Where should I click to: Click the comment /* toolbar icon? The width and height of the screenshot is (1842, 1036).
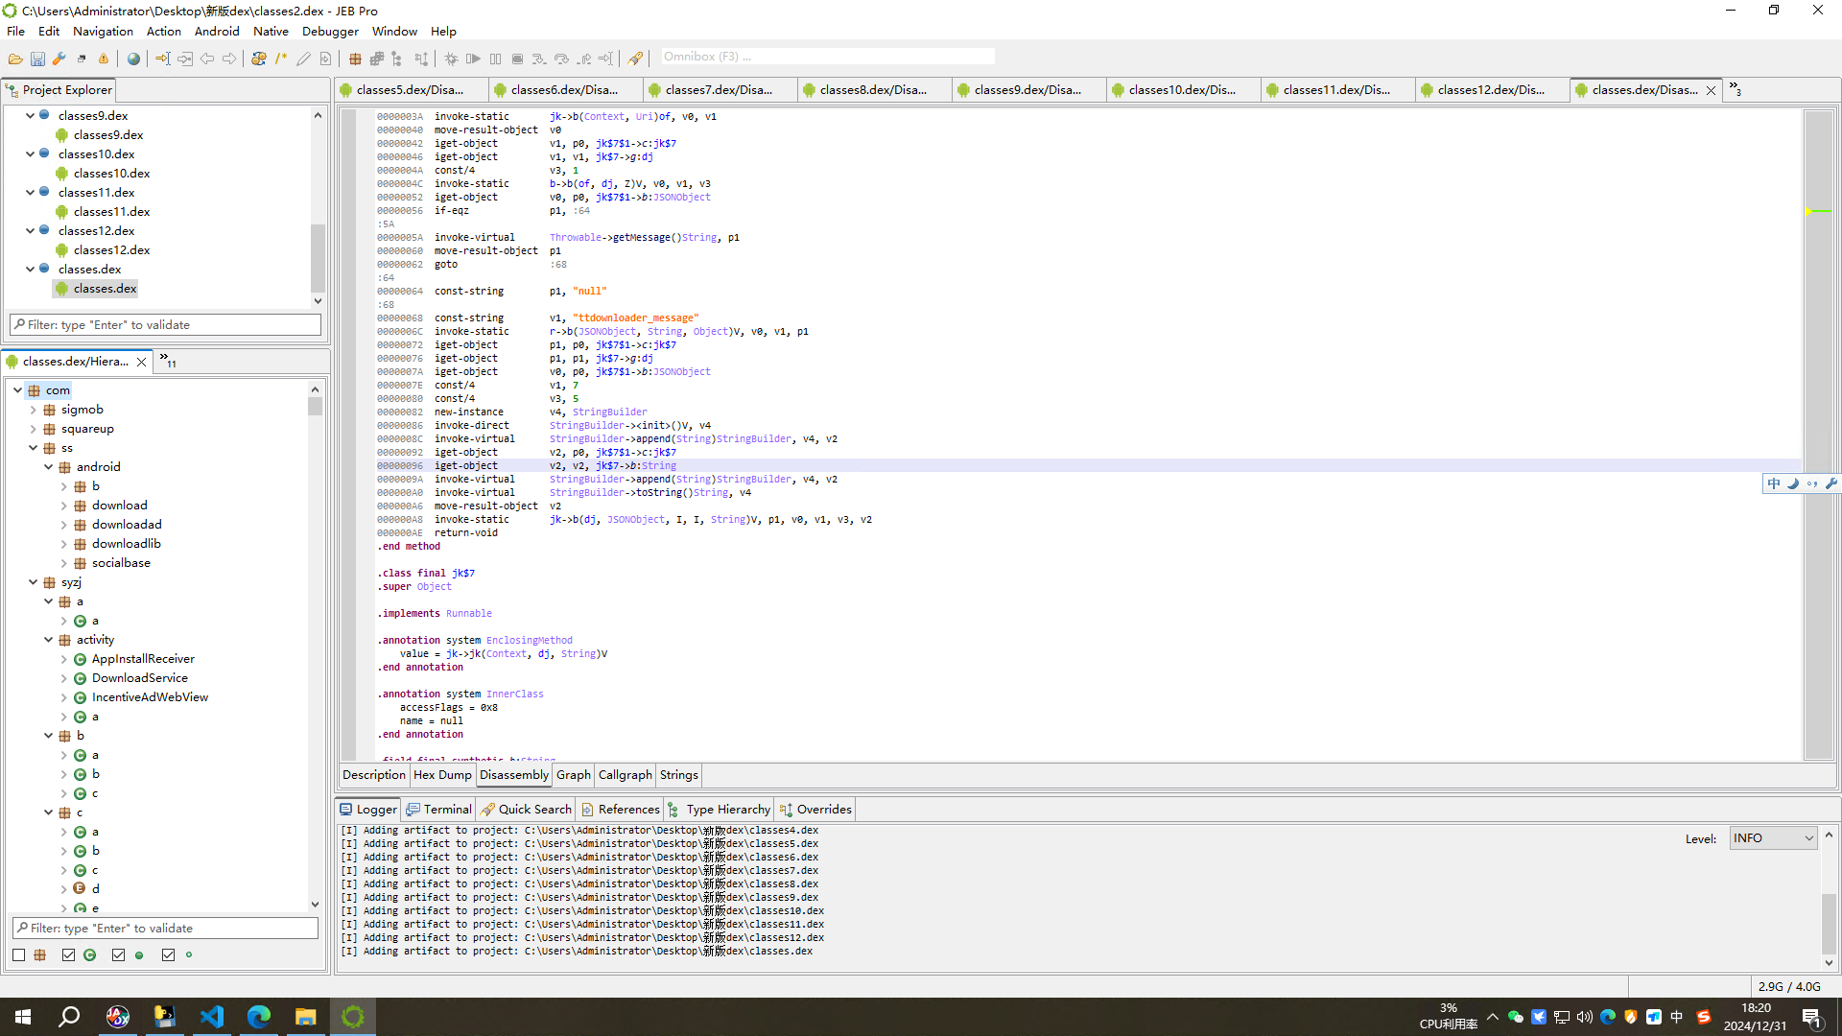point(281,59)
